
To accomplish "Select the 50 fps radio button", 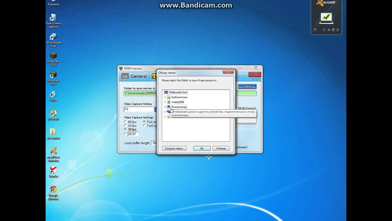I will click(x=126, y=126).
